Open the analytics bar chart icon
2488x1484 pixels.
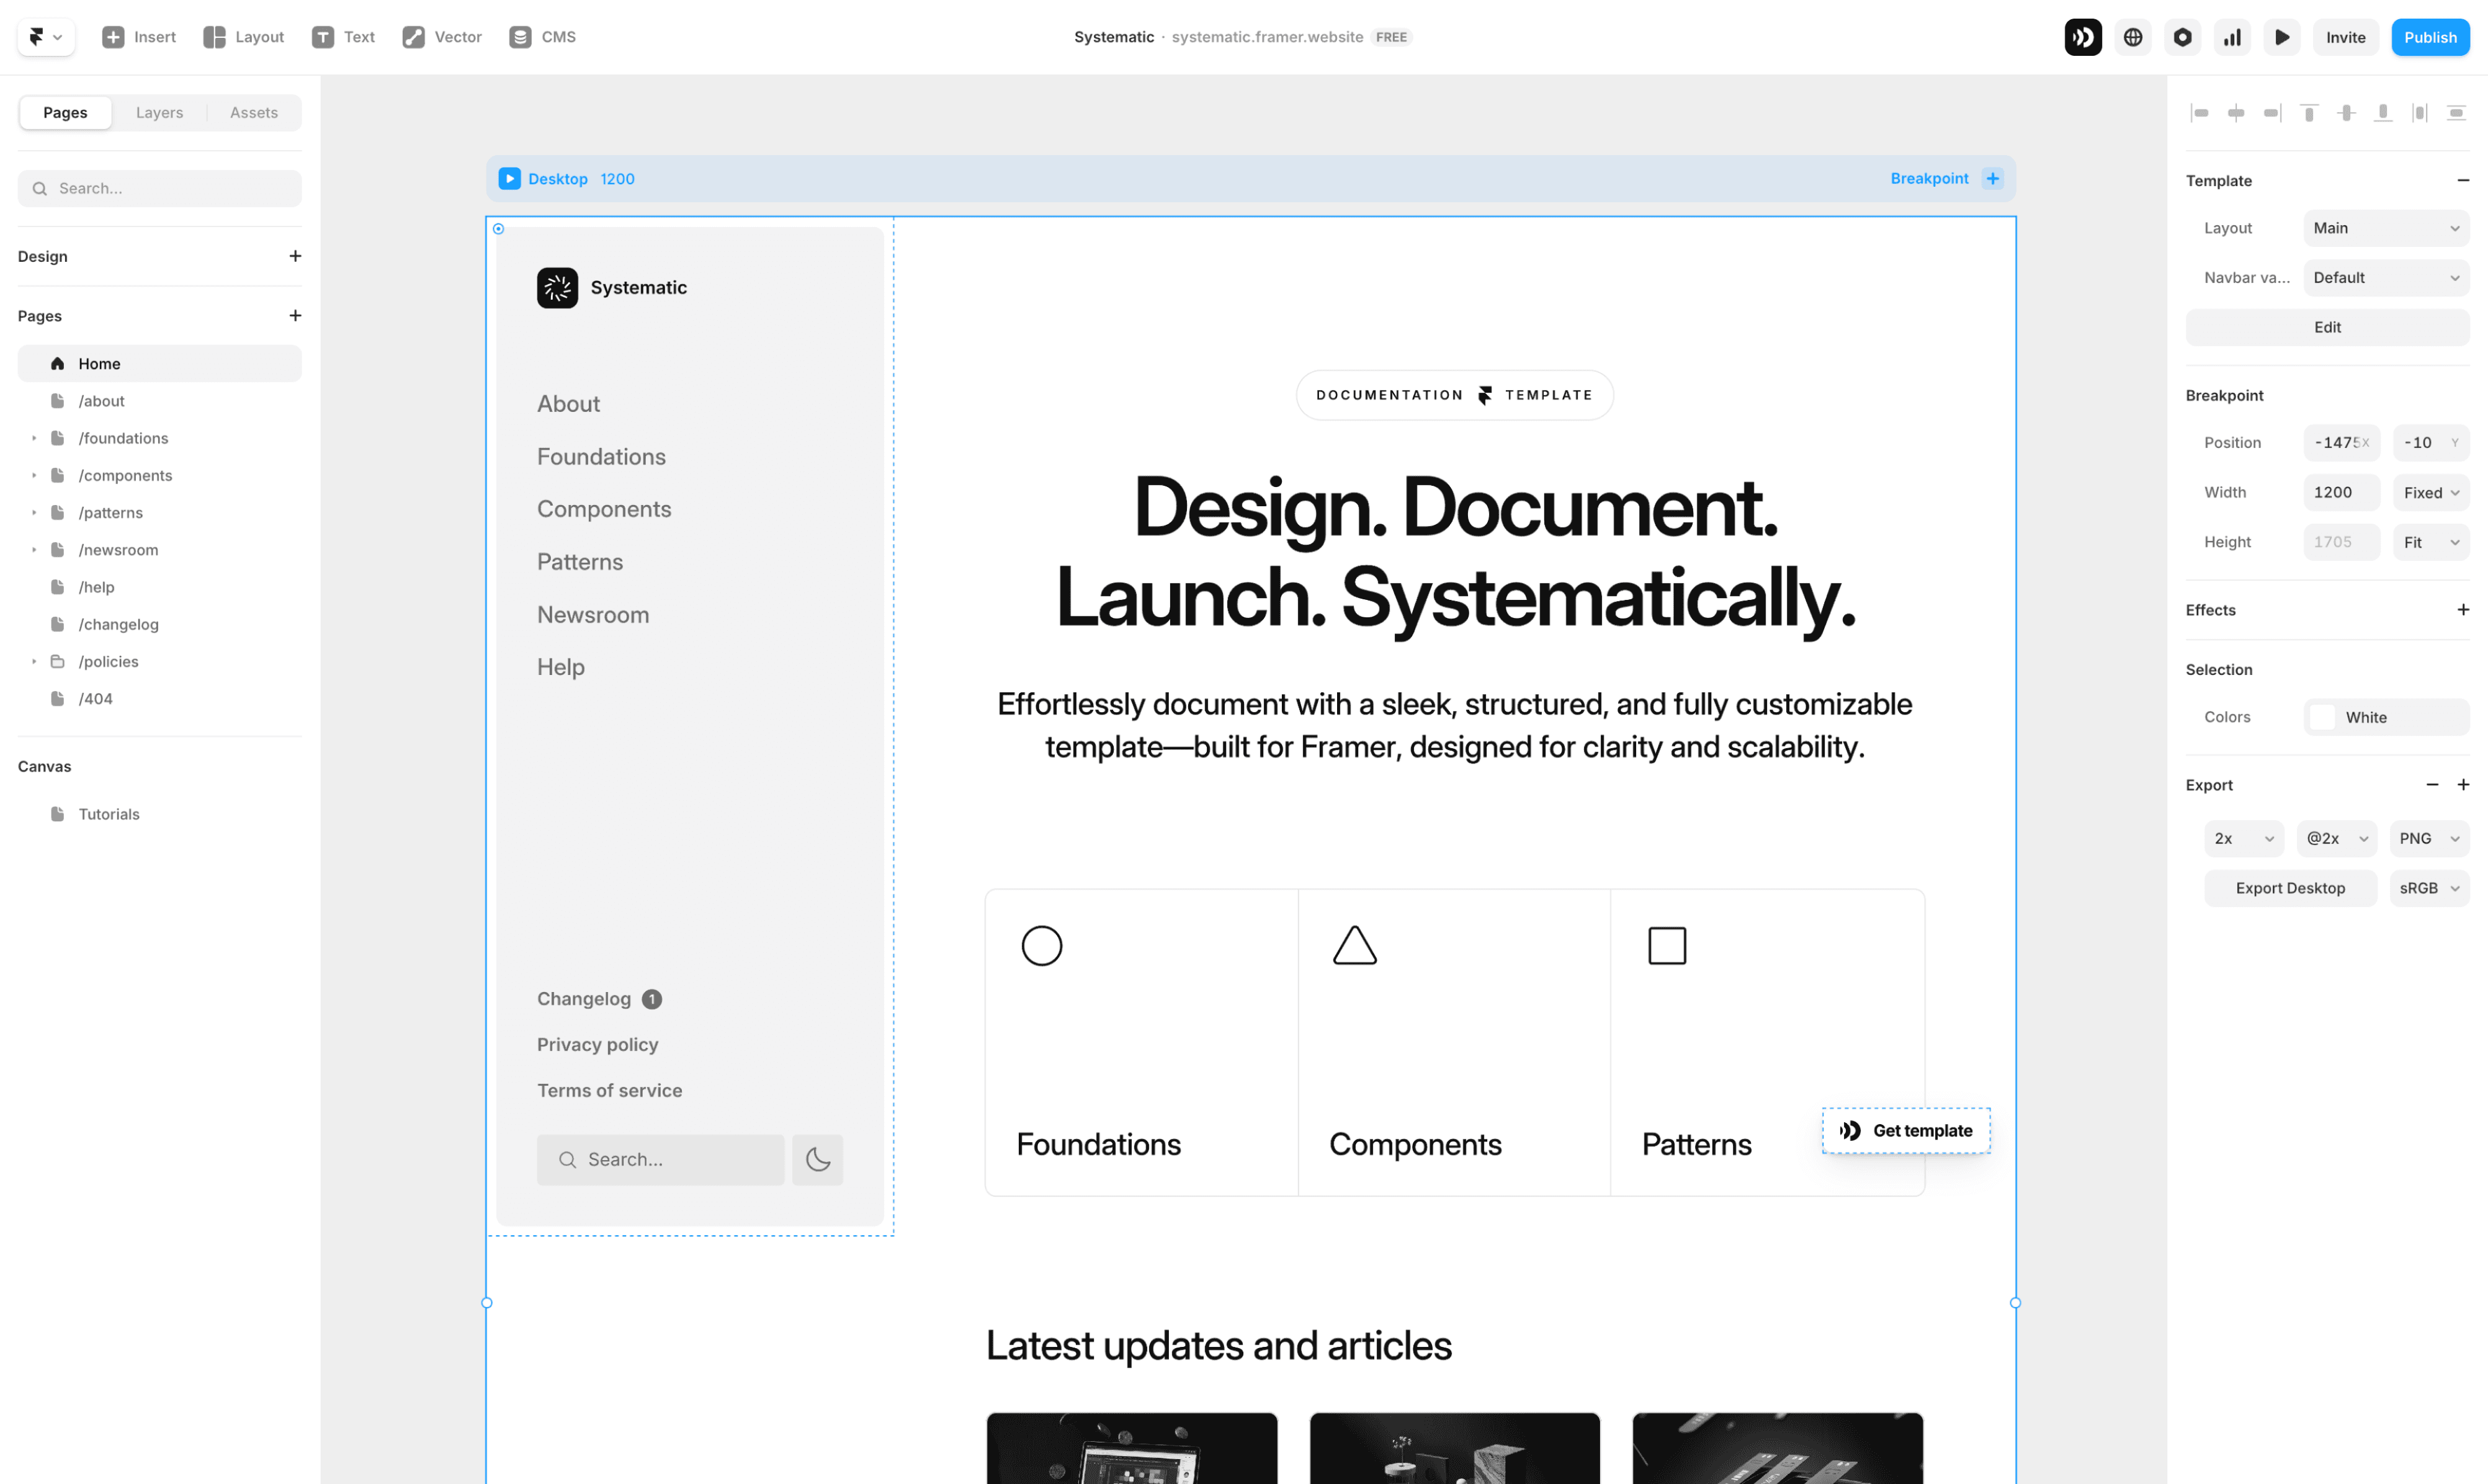coord(2232,37)
